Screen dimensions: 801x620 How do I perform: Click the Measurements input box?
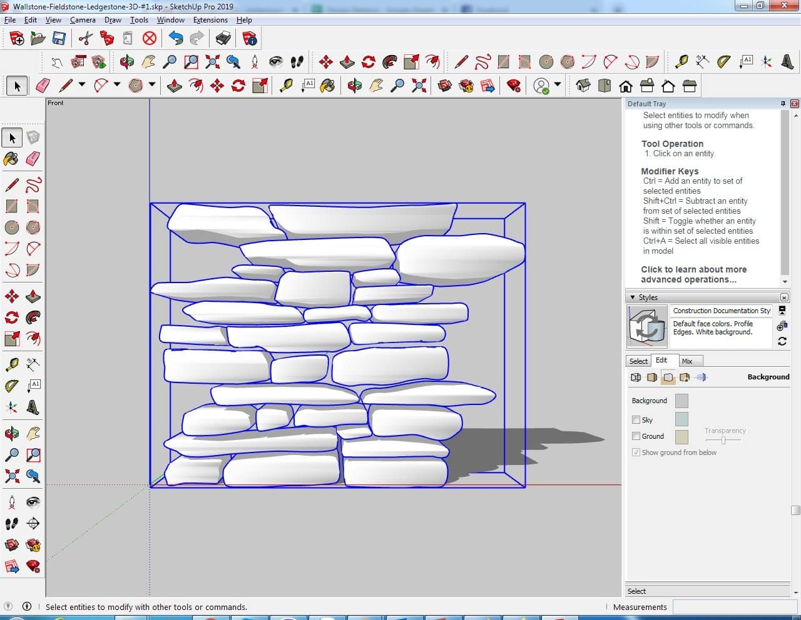click(735, 607)
